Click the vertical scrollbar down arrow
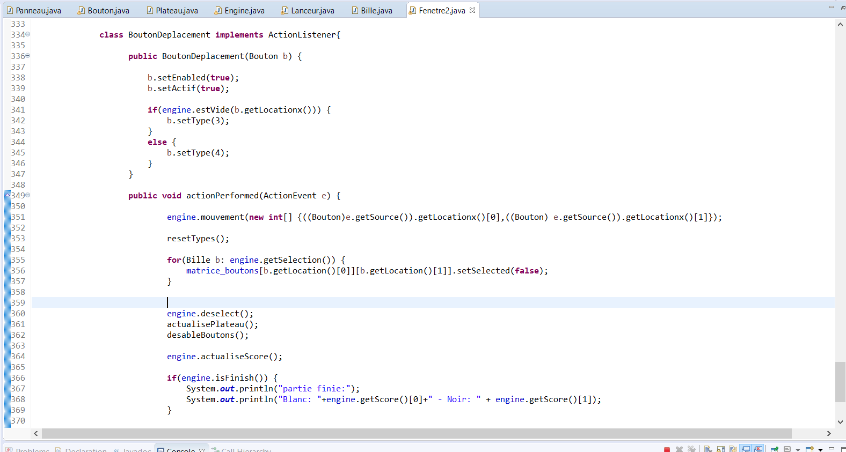846x452 pixels. pos(840,422)
